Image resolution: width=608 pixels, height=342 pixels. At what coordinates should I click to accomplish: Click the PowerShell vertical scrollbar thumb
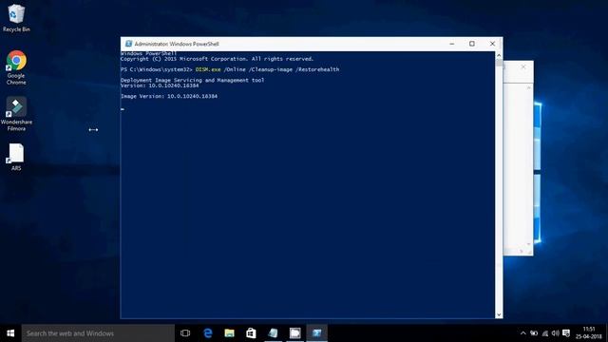pyautogui.click(x=499, y=63)
